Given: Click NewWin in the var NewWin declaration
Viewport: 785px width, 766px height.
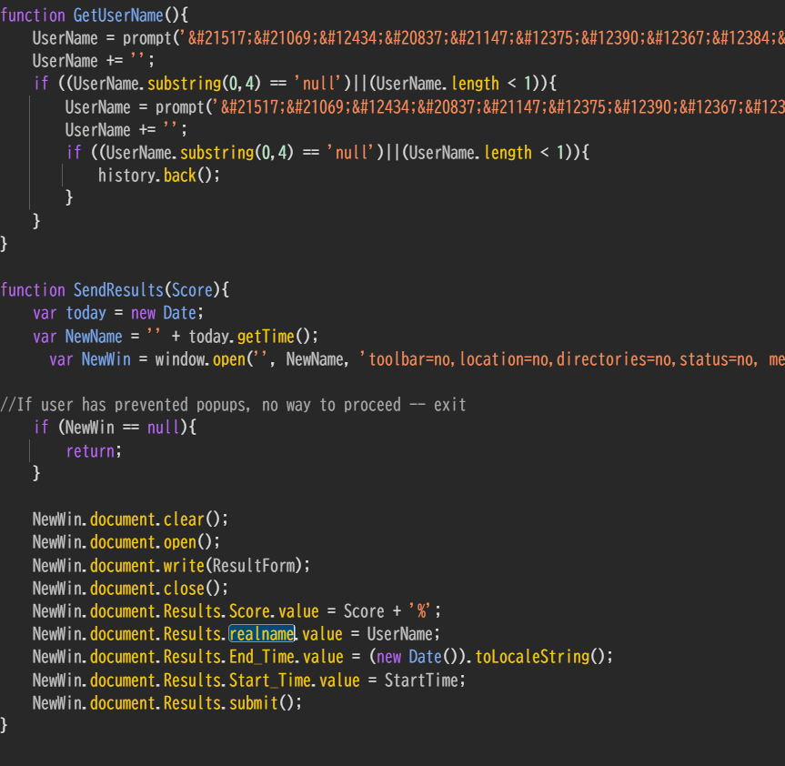Looking at the screenshot, I should tap(106, 359).
